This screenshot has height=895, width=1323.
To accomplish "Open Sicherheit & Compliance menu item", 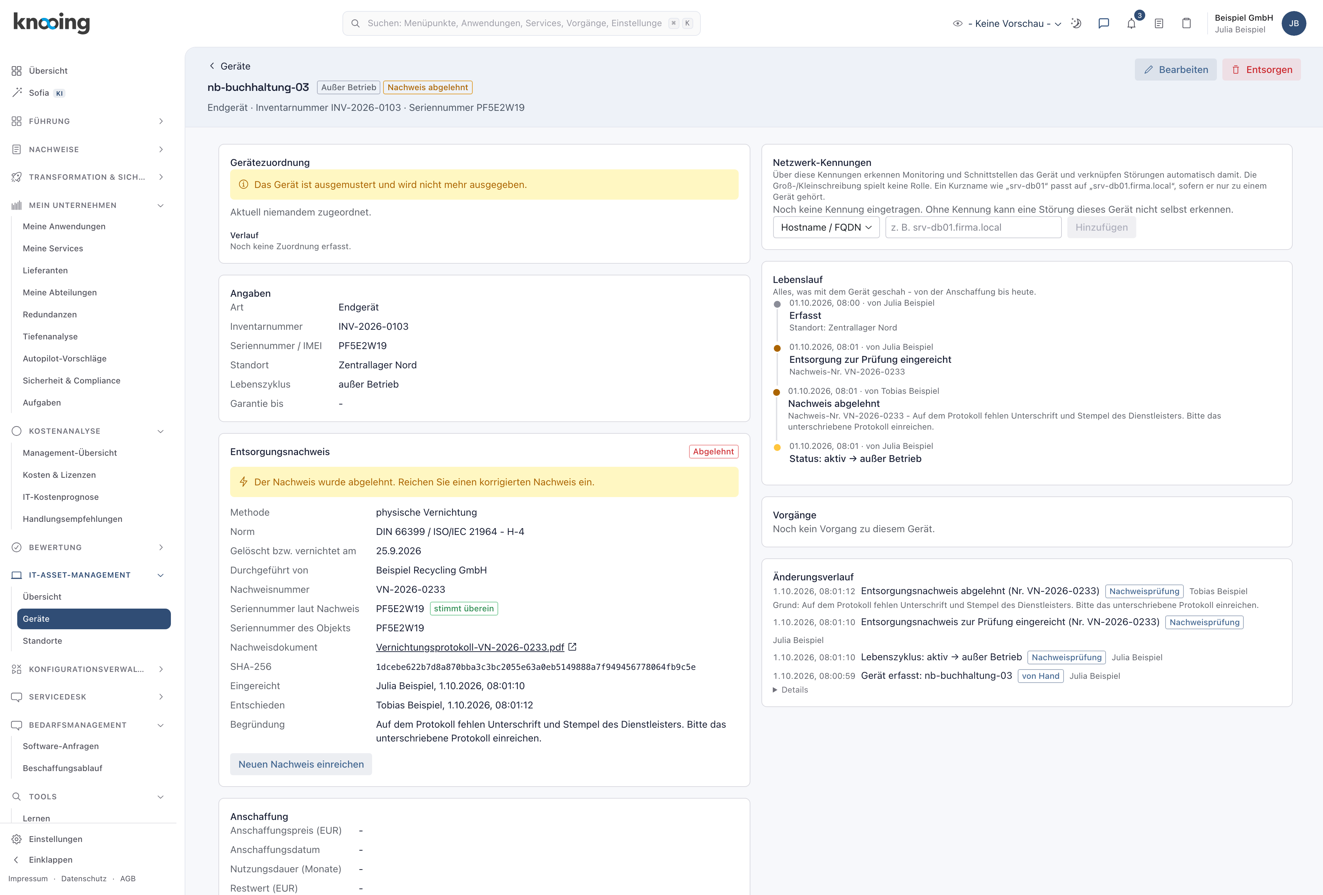I will tap(71, 380).
